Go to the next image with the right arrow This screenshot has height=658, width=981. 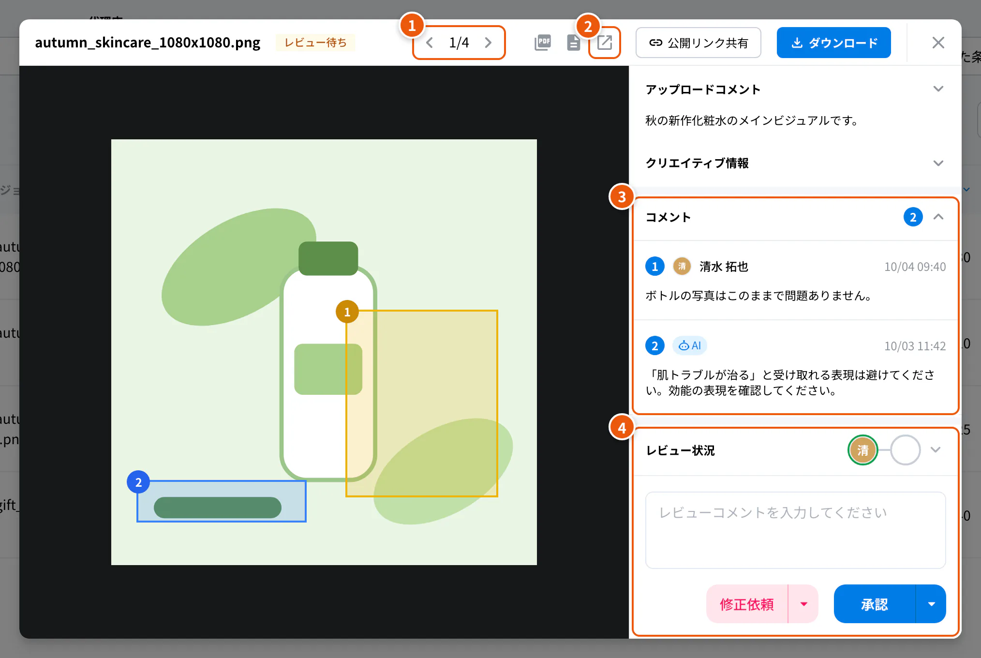[488, 43]
